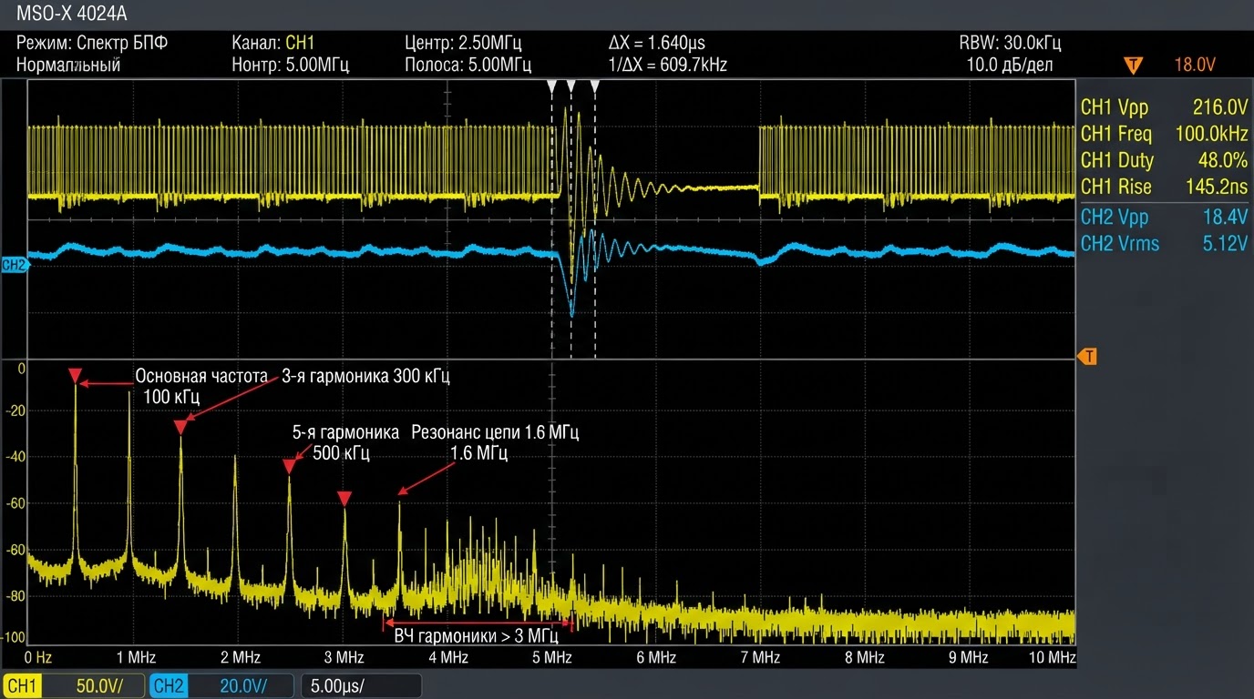Open the CH2 20.0V/ channel settings
This screenshot has height=699, width=1254.
221,686
